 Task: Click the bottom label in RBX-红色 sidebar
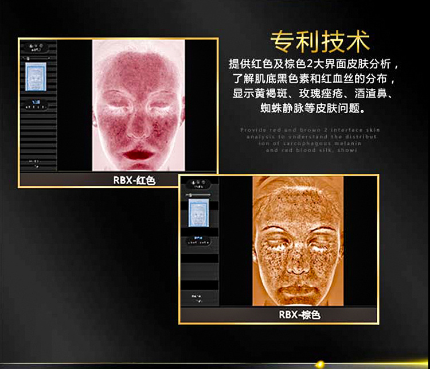click(x=35, y=164)
